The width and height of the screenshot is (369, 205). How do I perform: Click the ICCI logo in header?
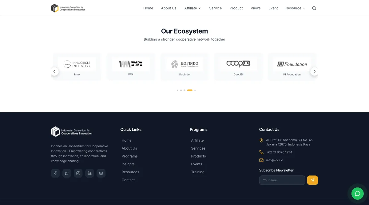[68, 8]
